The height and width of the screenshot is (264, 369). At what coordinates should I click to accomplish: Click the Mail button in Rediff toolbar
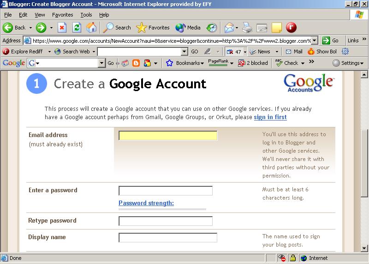click(x=294, y=52)
